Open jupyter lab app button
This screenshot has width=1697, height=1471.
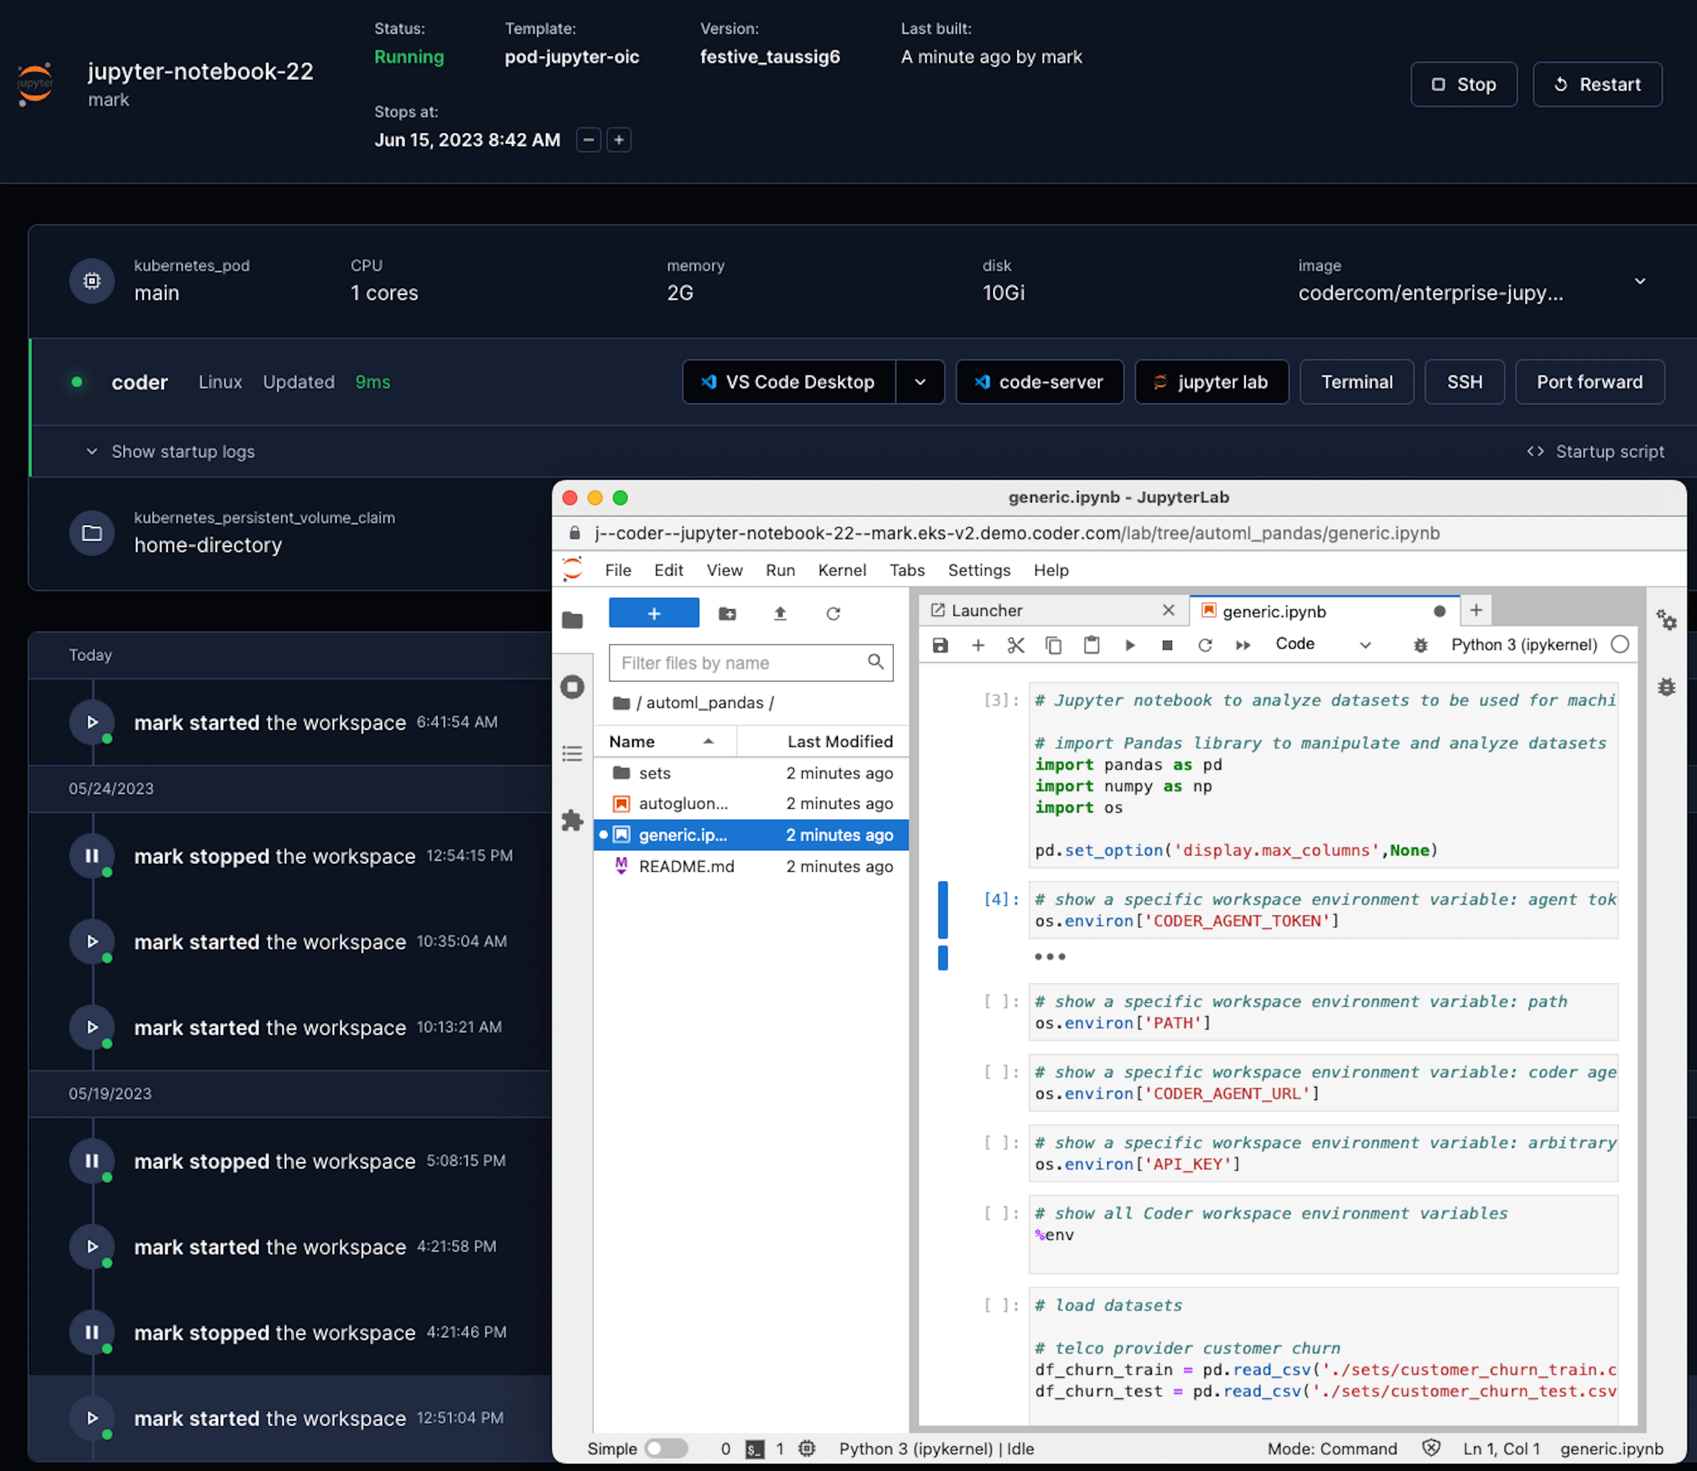click(1211, 382)
